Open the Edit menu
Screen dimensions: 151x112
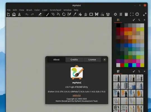point(15,10)
